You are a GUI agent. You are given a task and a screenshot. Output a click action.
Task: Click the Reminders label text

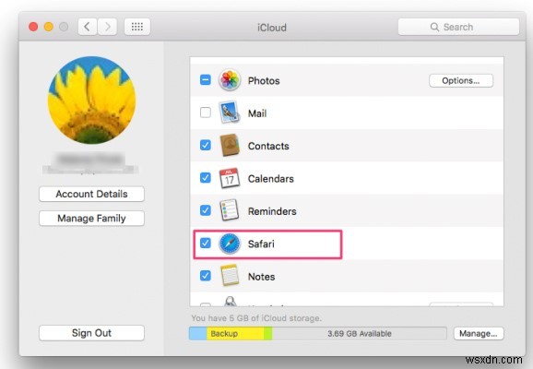point(272,211)
